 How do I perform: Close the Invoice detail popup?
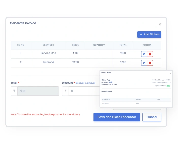tap(170, 73)
